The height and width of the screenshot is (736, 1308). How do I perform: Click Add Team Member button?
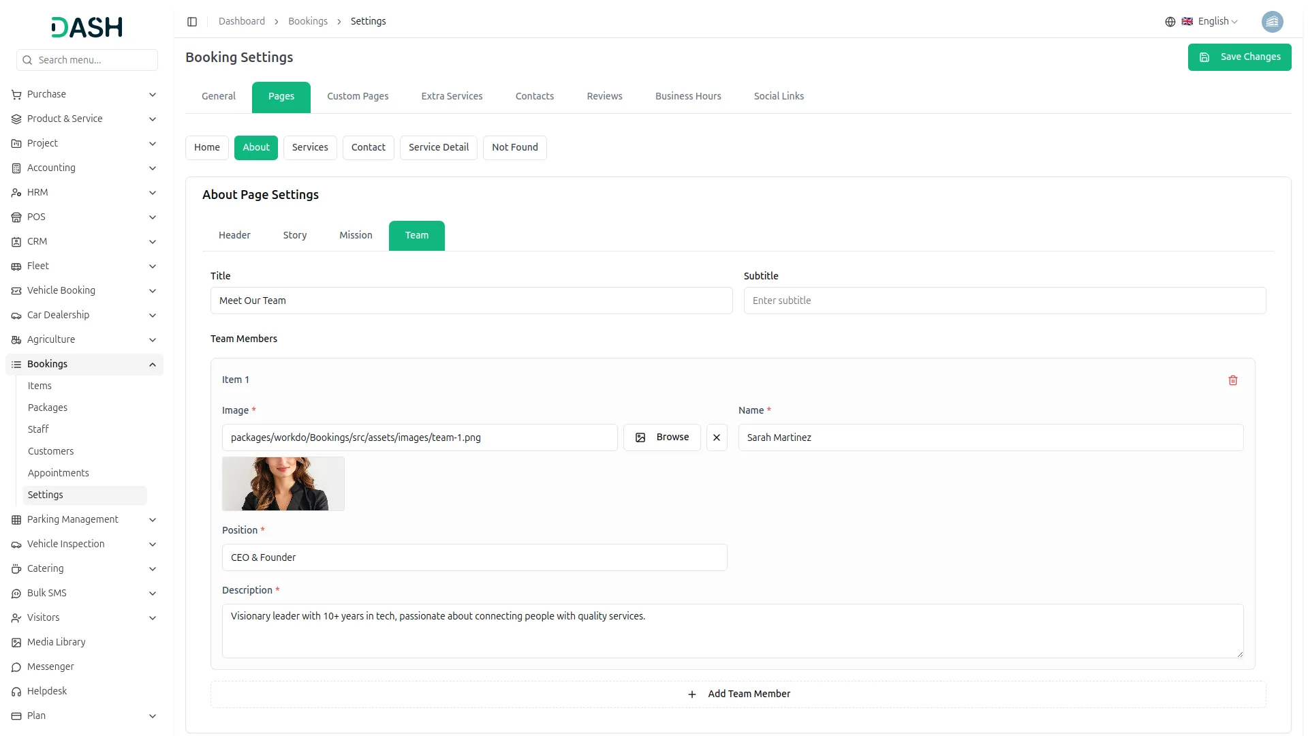point(738,694)
